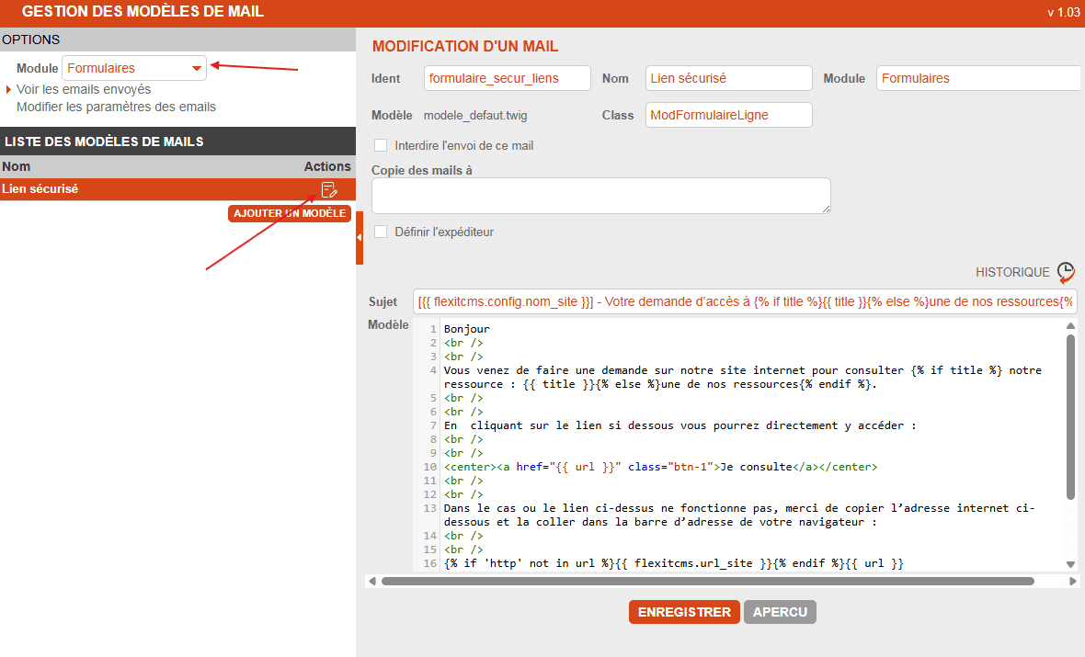
Task: Open Voir les emails envoyés link
Action: [84, 89]
